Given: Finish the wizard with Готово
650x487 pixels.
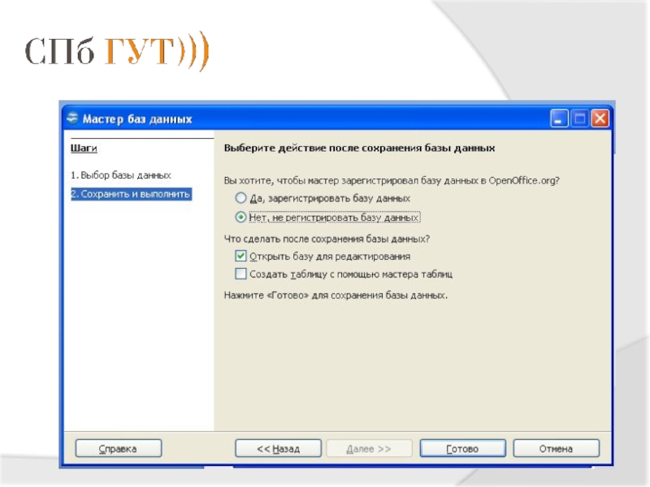Looking at the screenshot, I should (462, 449).
